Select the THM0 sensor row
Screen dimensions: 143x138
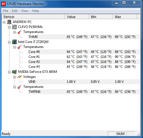tap(84, 37)
